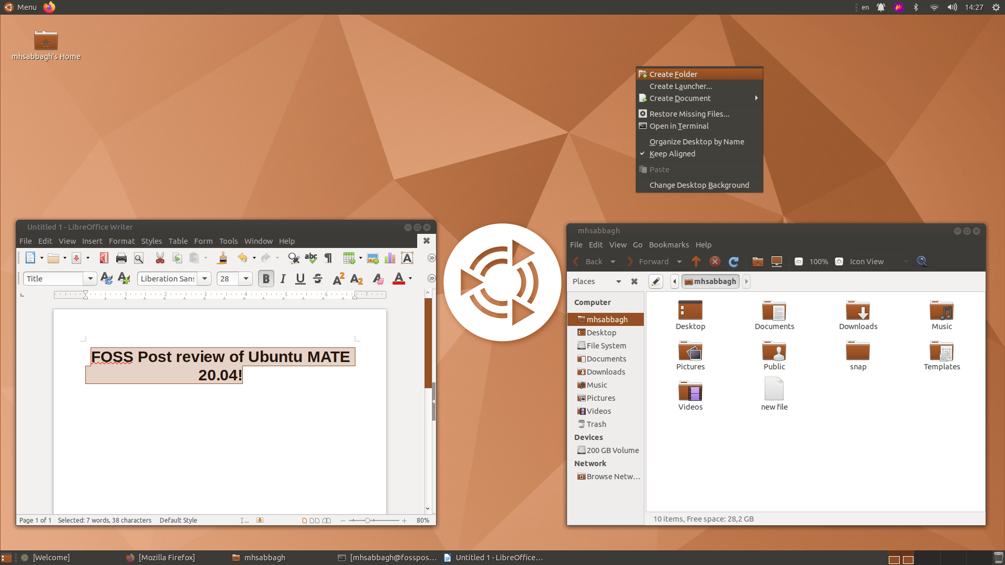Screen dimensions: 1005x565
Task: Choose Create Folder from context menu
Action: (x=673, y=74)
